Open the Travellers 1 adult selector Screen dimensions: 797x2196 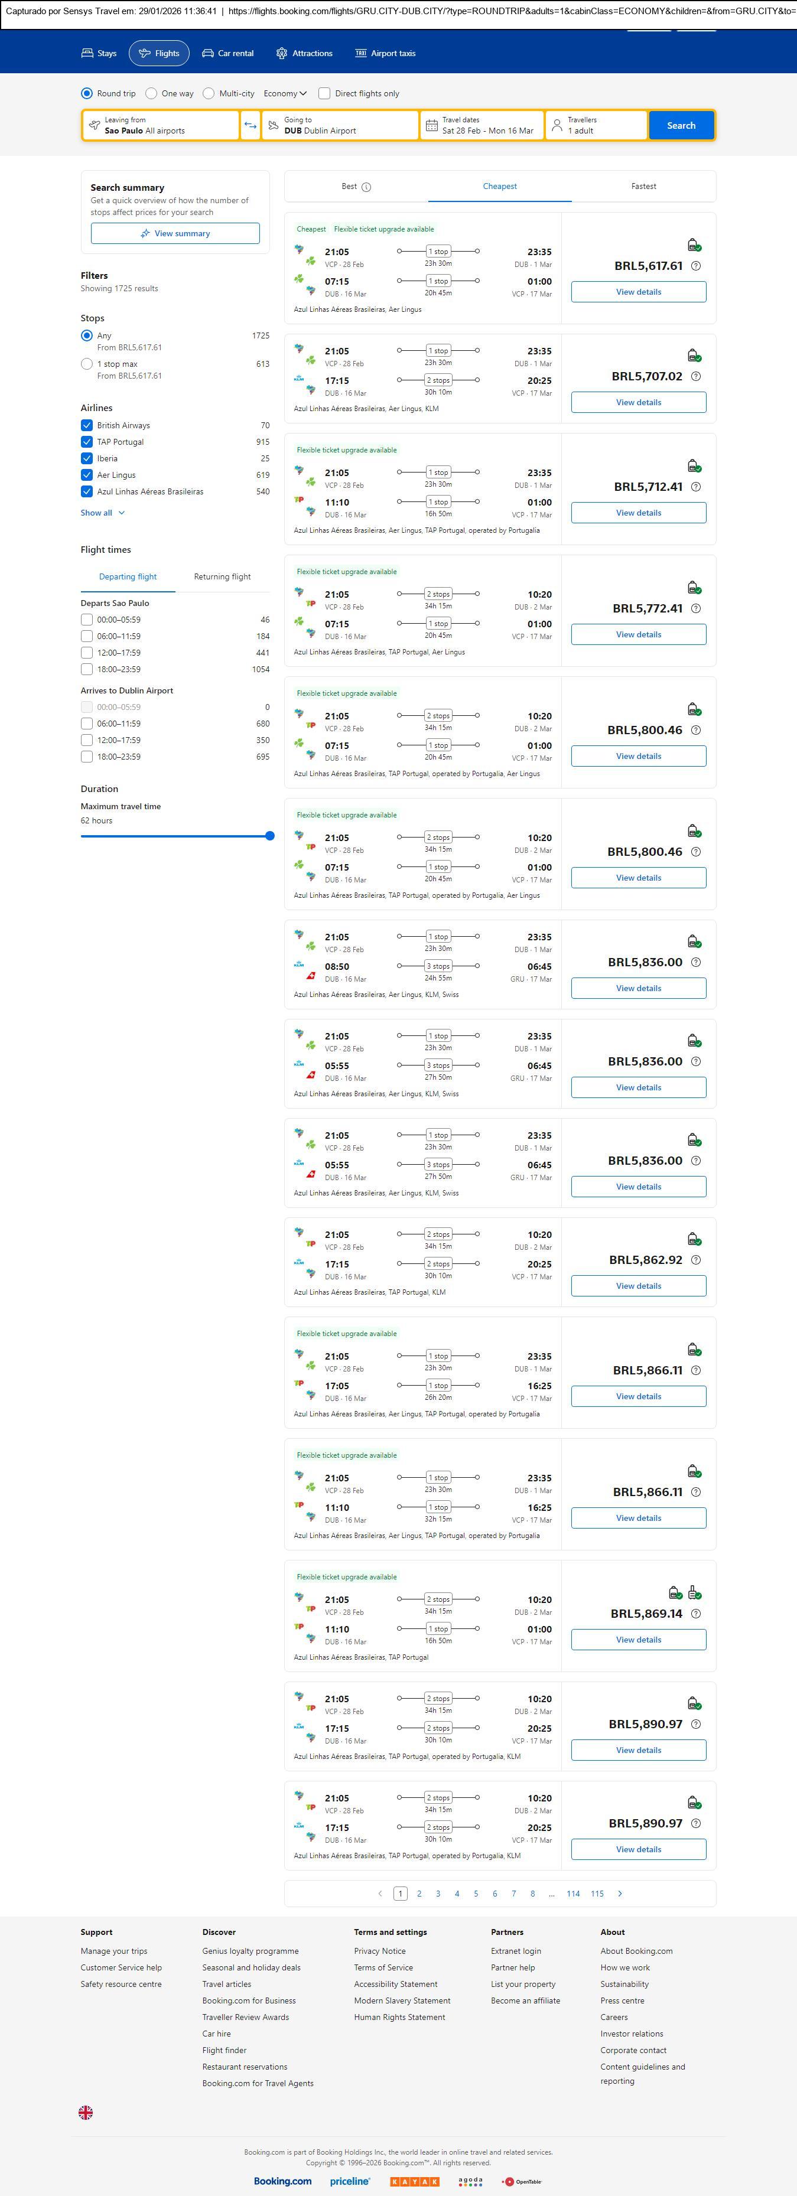coord(595,125)
